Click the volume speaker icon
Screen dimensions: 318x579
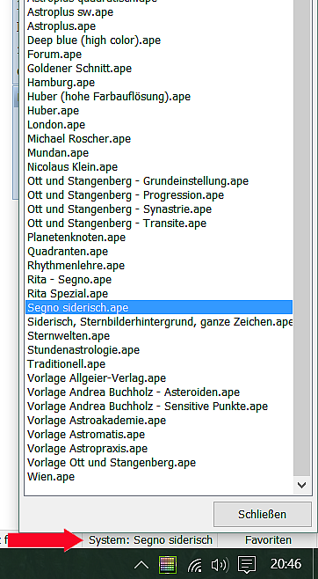(x=220, y=565)
